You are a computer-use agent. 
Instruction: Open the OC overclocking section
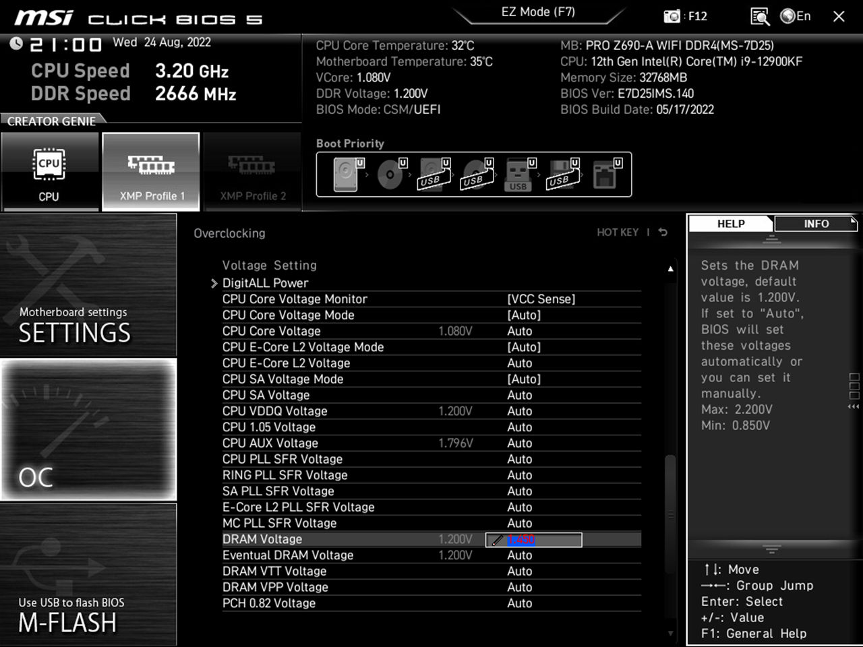tap(88, 430)
